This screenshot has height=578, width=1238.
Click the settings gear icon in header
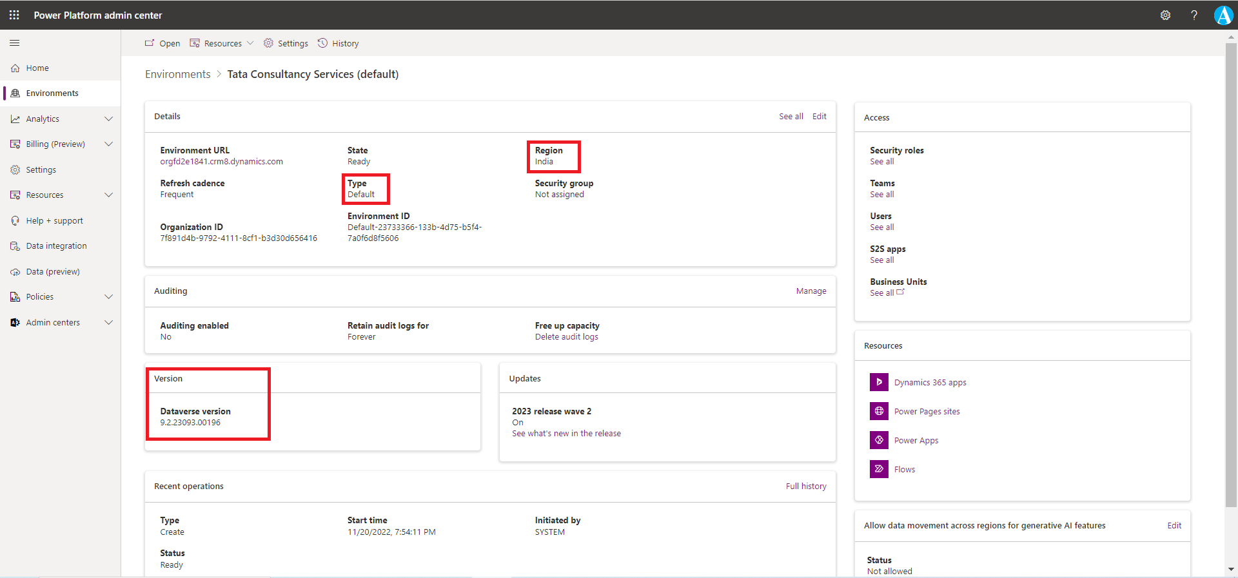pos(1165,15)
